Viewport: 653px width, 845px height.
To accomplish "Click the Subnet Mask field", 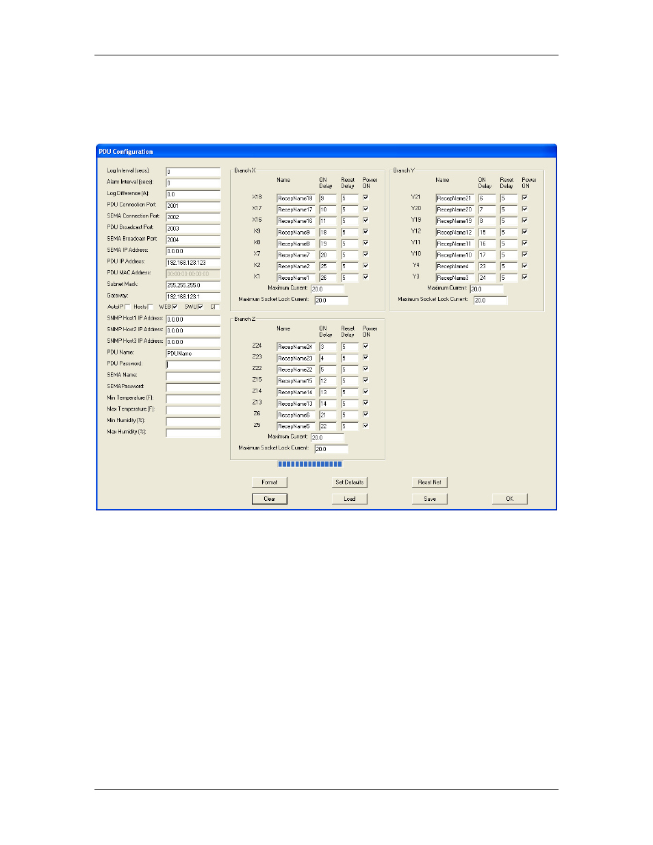I will click(193, 285).
